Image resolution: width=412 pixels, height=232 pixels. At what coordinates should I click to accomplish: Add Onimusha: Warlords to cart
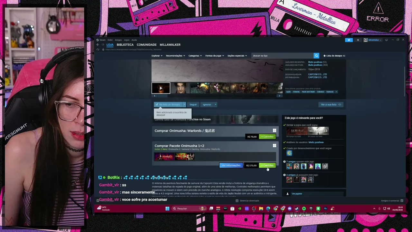(x=267, y=137)
